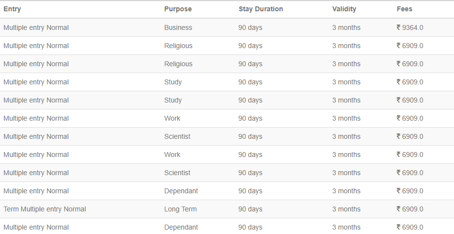Click the Purpose column header
Viewport: 454px width, 234px height.
click(x=178, y=9)
